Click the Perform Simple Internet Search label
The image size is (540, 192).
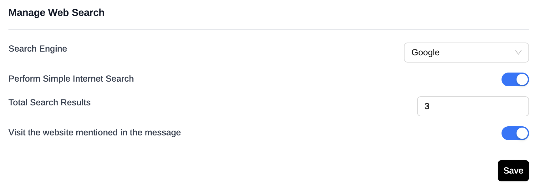click(x=71, y=79)
